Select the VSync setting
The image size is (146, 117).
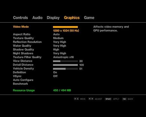pos(17,76)
